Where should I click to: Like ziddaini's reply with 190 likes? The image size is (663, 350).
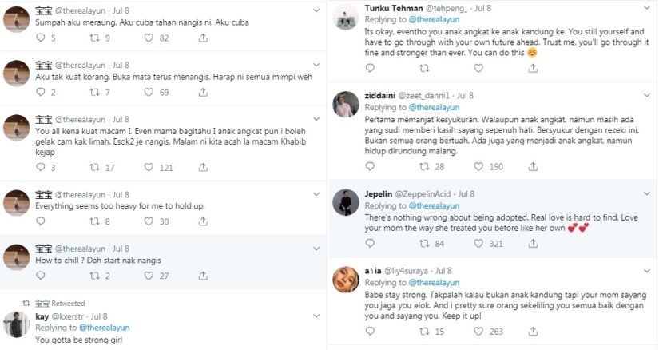coord(479,166)
